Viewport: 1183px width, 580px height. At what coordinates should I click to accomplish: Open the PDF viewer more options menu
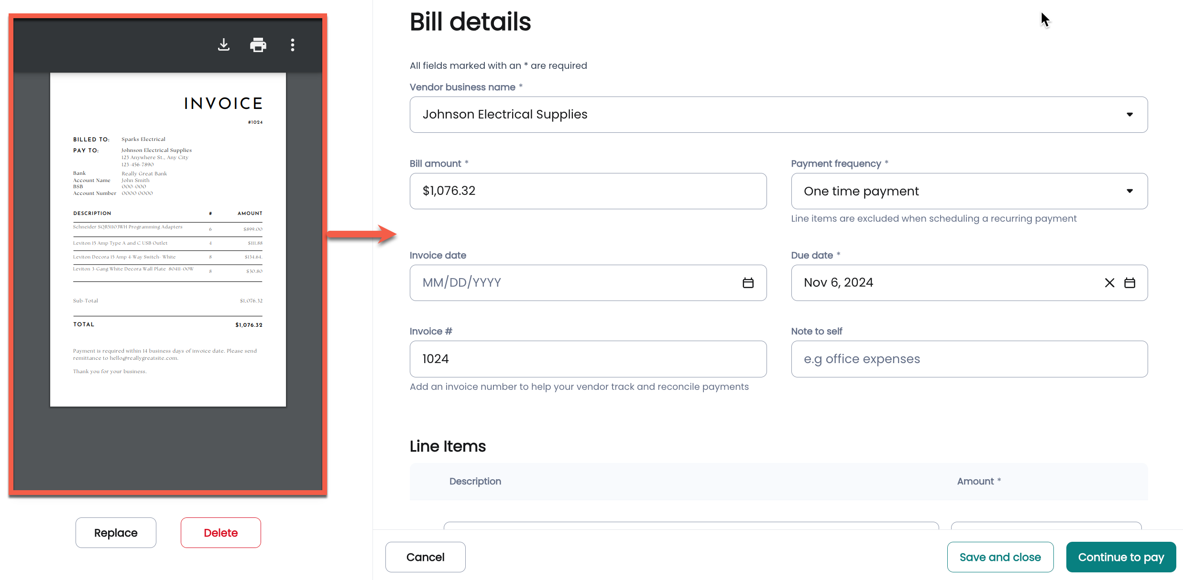point(293,45)
